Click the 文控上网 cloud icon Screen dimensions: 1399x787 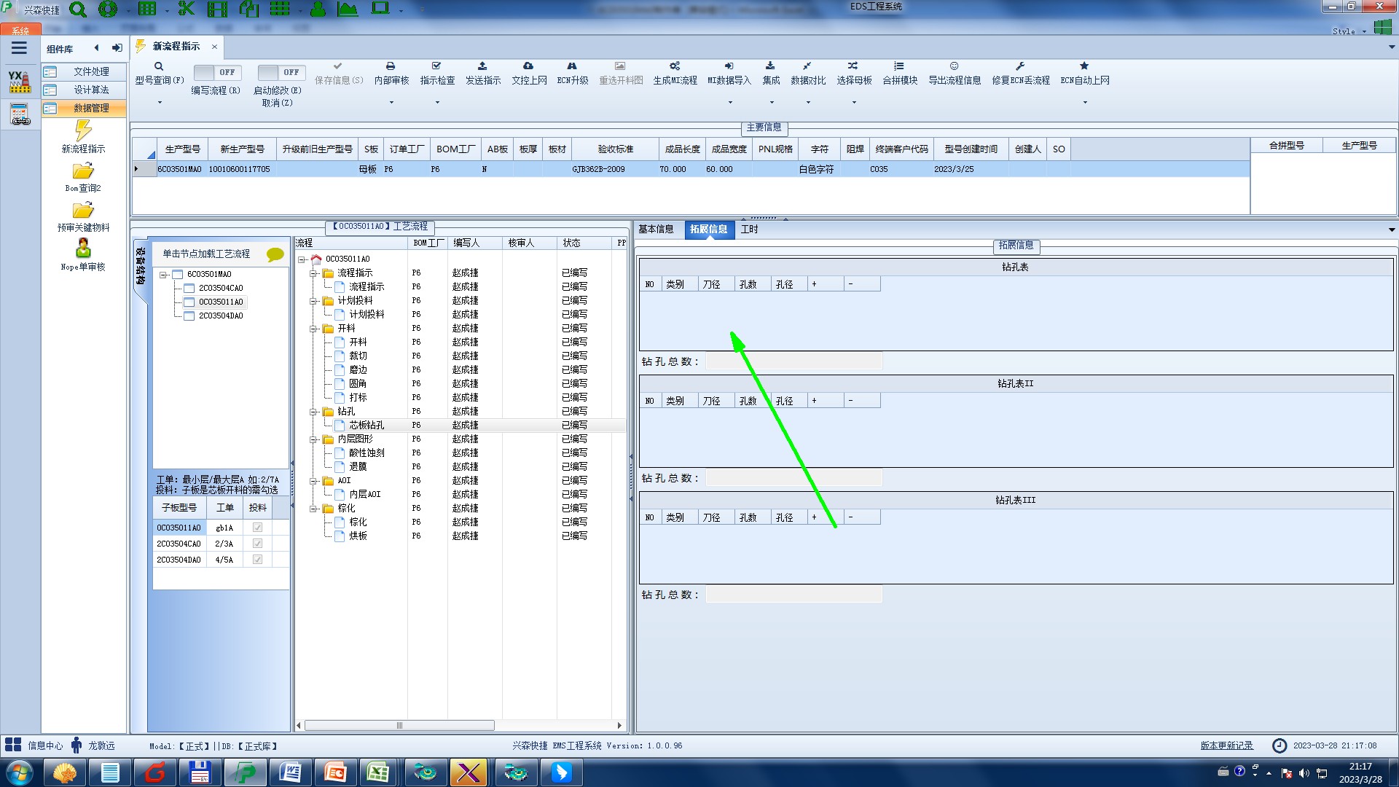point(528,66)
